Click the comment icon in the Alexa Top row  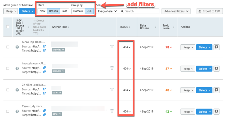tap(217, 47)
